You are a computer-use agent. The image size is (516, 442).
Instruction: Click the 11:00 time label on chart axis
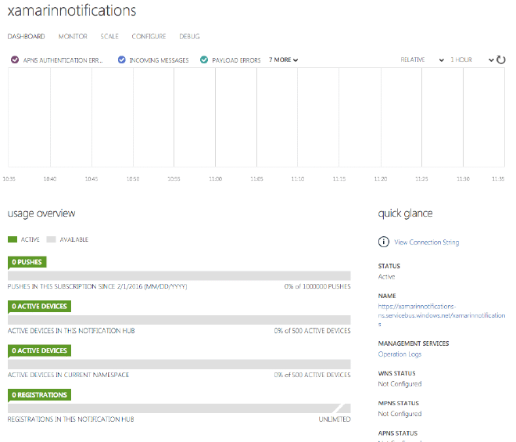coord(216,179)
